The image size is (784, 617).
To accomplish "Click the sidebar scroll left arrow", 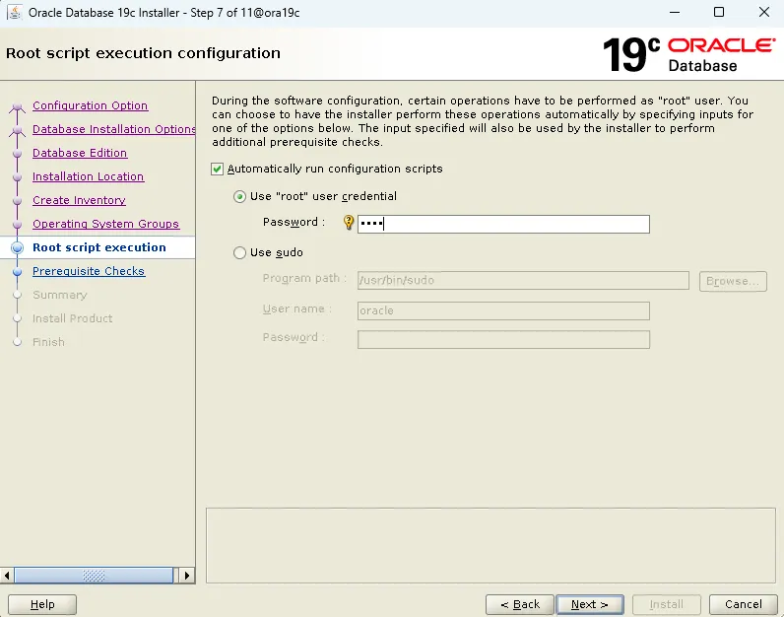I will click(7, 576).
